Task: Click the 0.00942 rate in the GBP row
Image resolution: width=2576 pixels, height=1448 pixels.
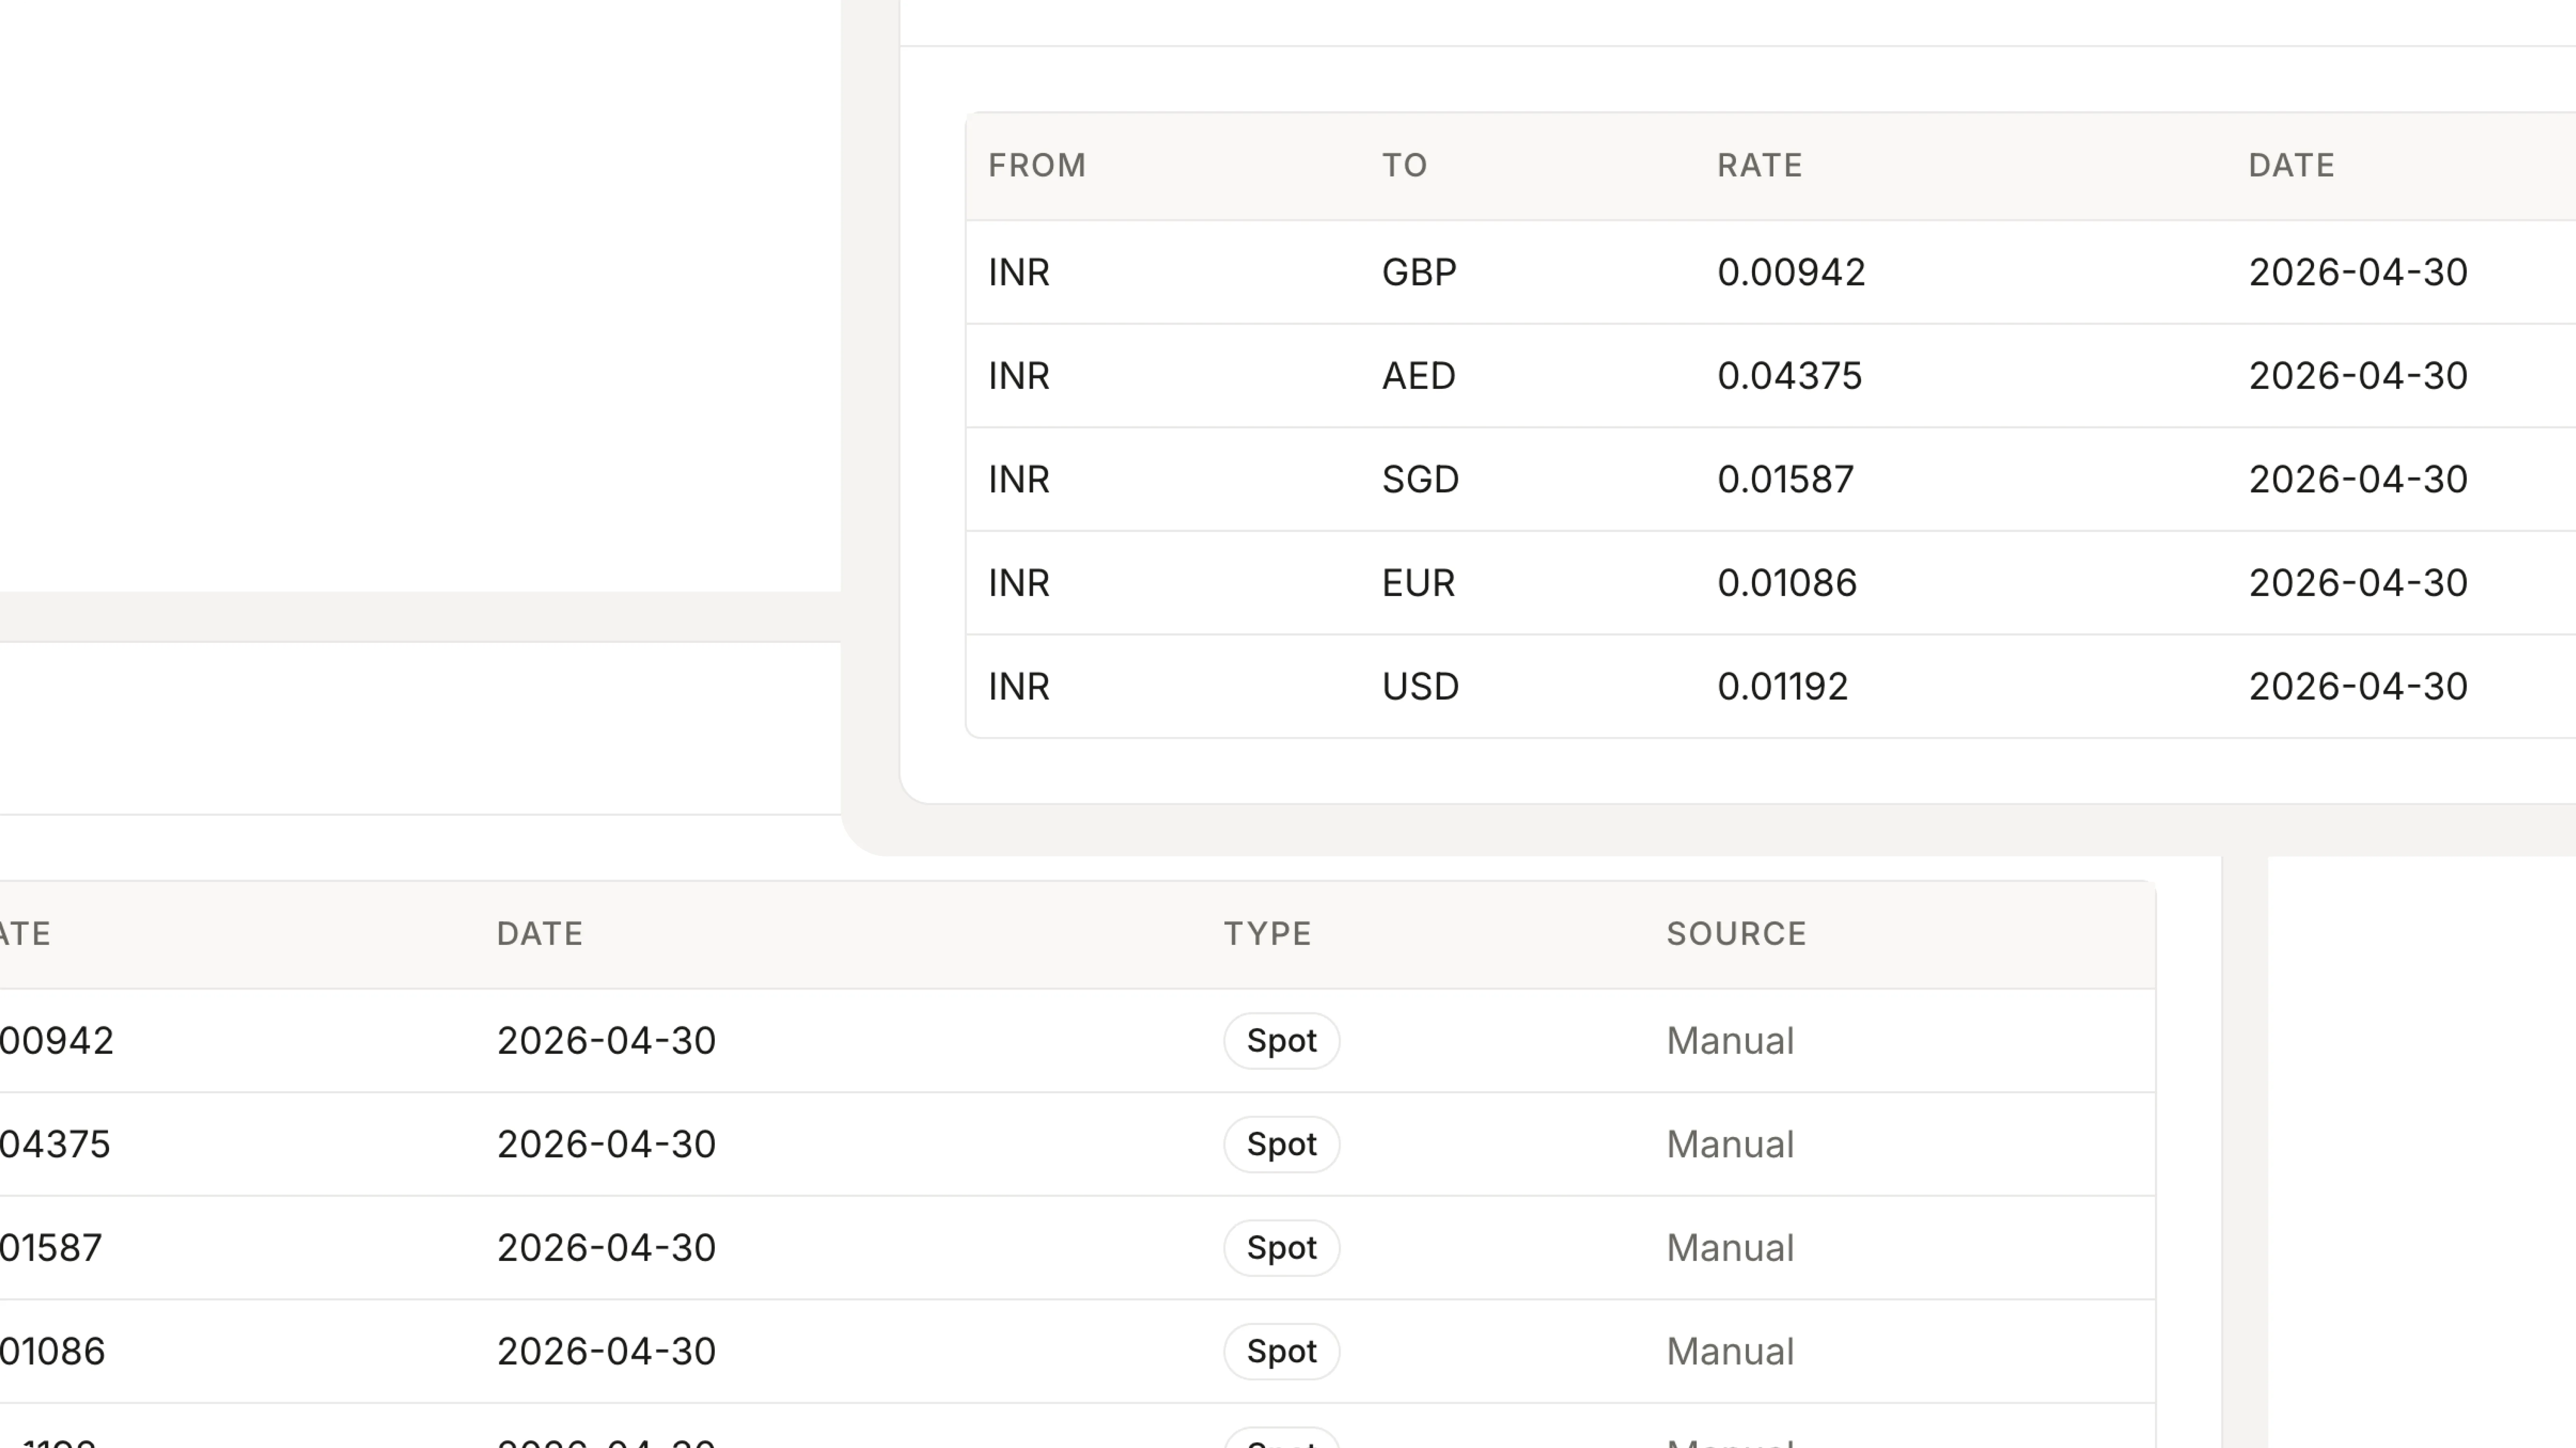Action: click(1791, 273)
